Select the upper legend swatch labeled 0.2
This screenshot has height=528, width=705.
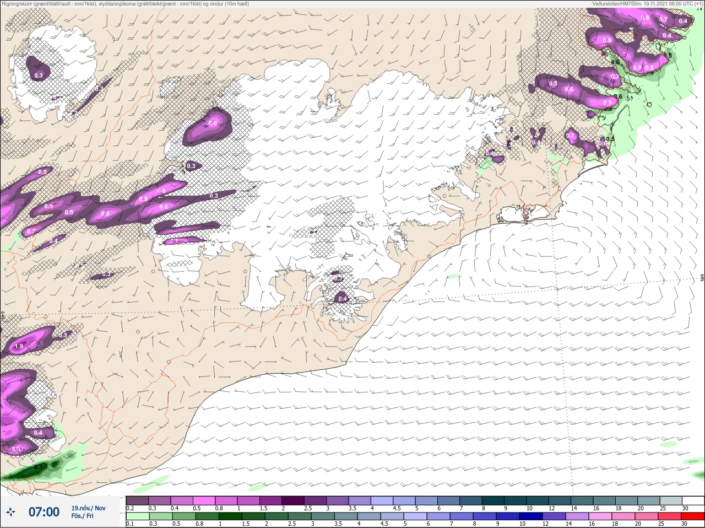(137, 500)
